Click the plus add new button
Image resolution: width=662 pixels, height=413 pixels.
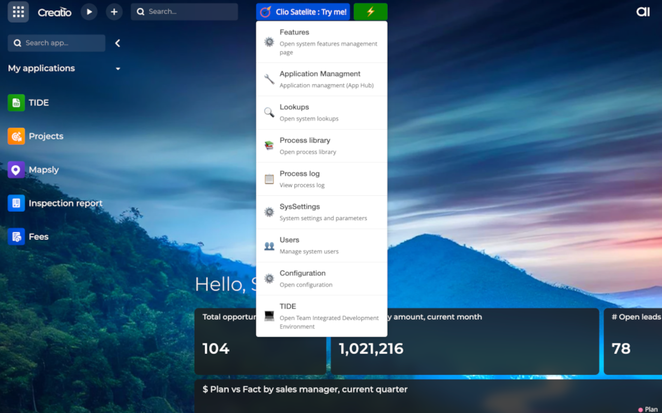[x=114, y=12]
